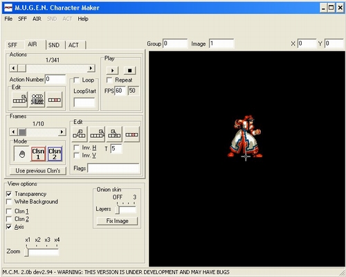Click the first icon in Actions Edit
Viewport: 346px width, 277px height.
coord(20,100)
